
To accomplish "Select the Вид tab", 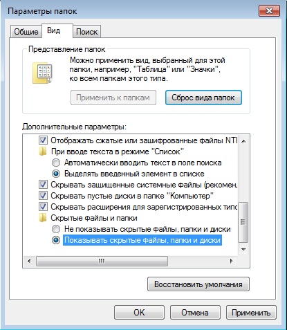I will click(57, 30).
